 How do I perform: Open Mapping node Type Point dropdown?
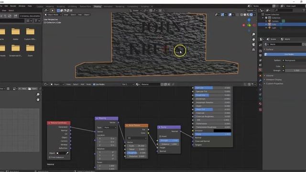[110, 128]
